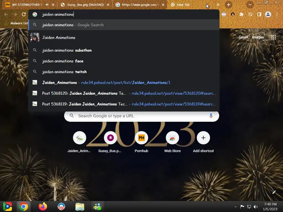Screen dimensions: 283x212
Task: Select the Jaiden Animations entity suggestion
Action: pyautogui.click(x=124, y=38)
